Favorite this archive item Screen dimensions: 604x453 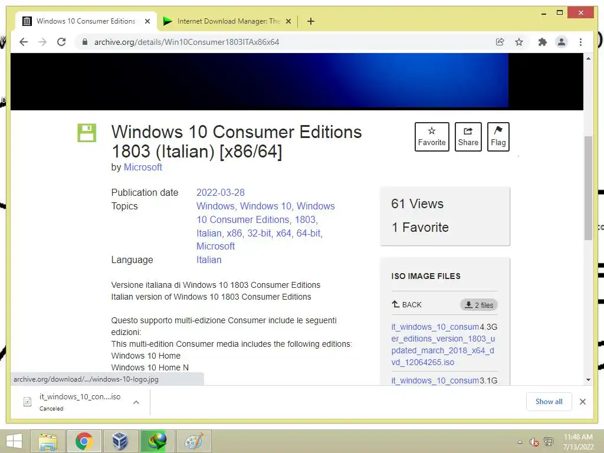click(432, 137)
